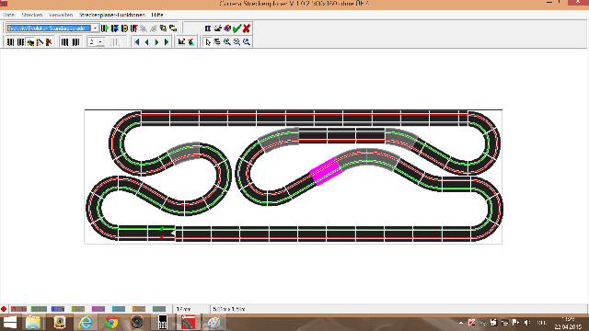Click the printer icon in toolbar
Screen dimensions: 589x331
(217, 29)
